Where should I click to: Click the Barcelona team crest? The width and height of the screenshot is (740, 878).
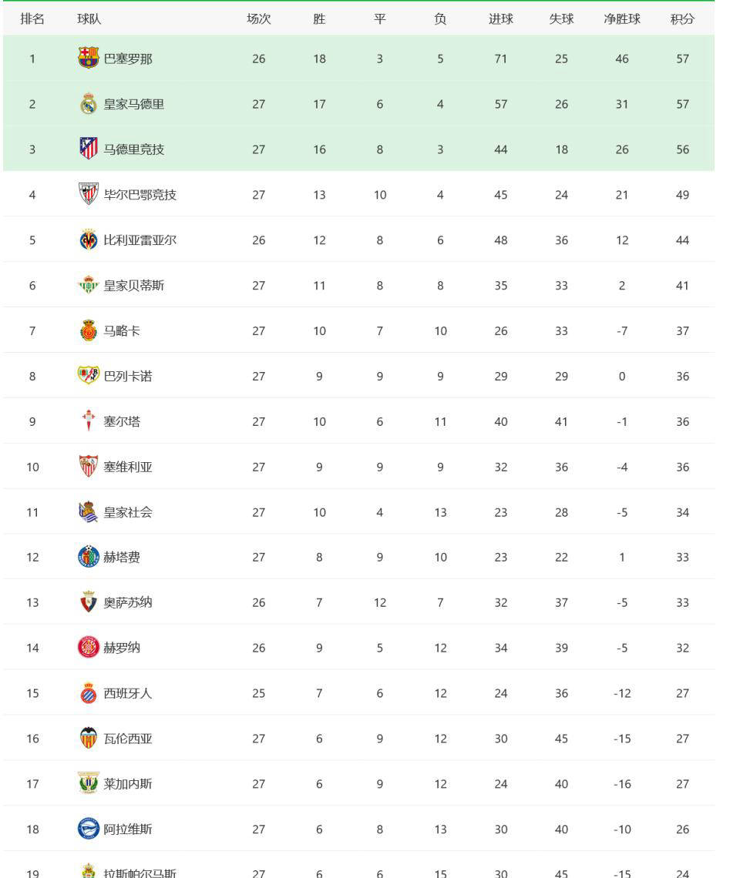tap(89, 58)
